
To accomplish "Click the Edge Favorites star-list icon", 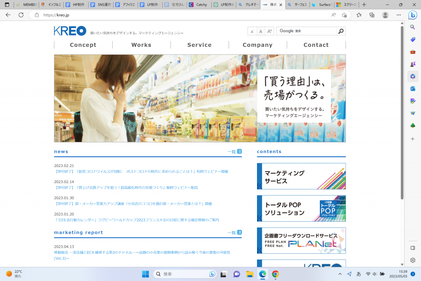I will [x=359, y=15].
